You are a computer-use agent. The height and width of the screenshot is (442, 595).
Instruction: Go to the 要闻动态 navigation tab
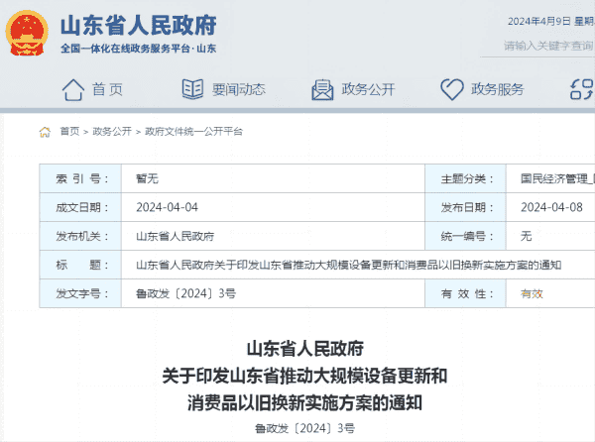pyautogui.click(x=237, y=89)
